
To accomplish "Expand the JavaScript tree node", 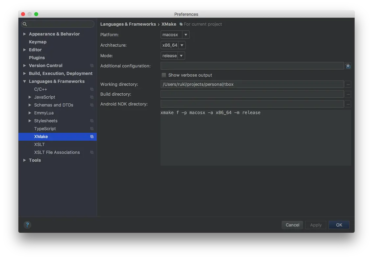I will click(30, 97).
